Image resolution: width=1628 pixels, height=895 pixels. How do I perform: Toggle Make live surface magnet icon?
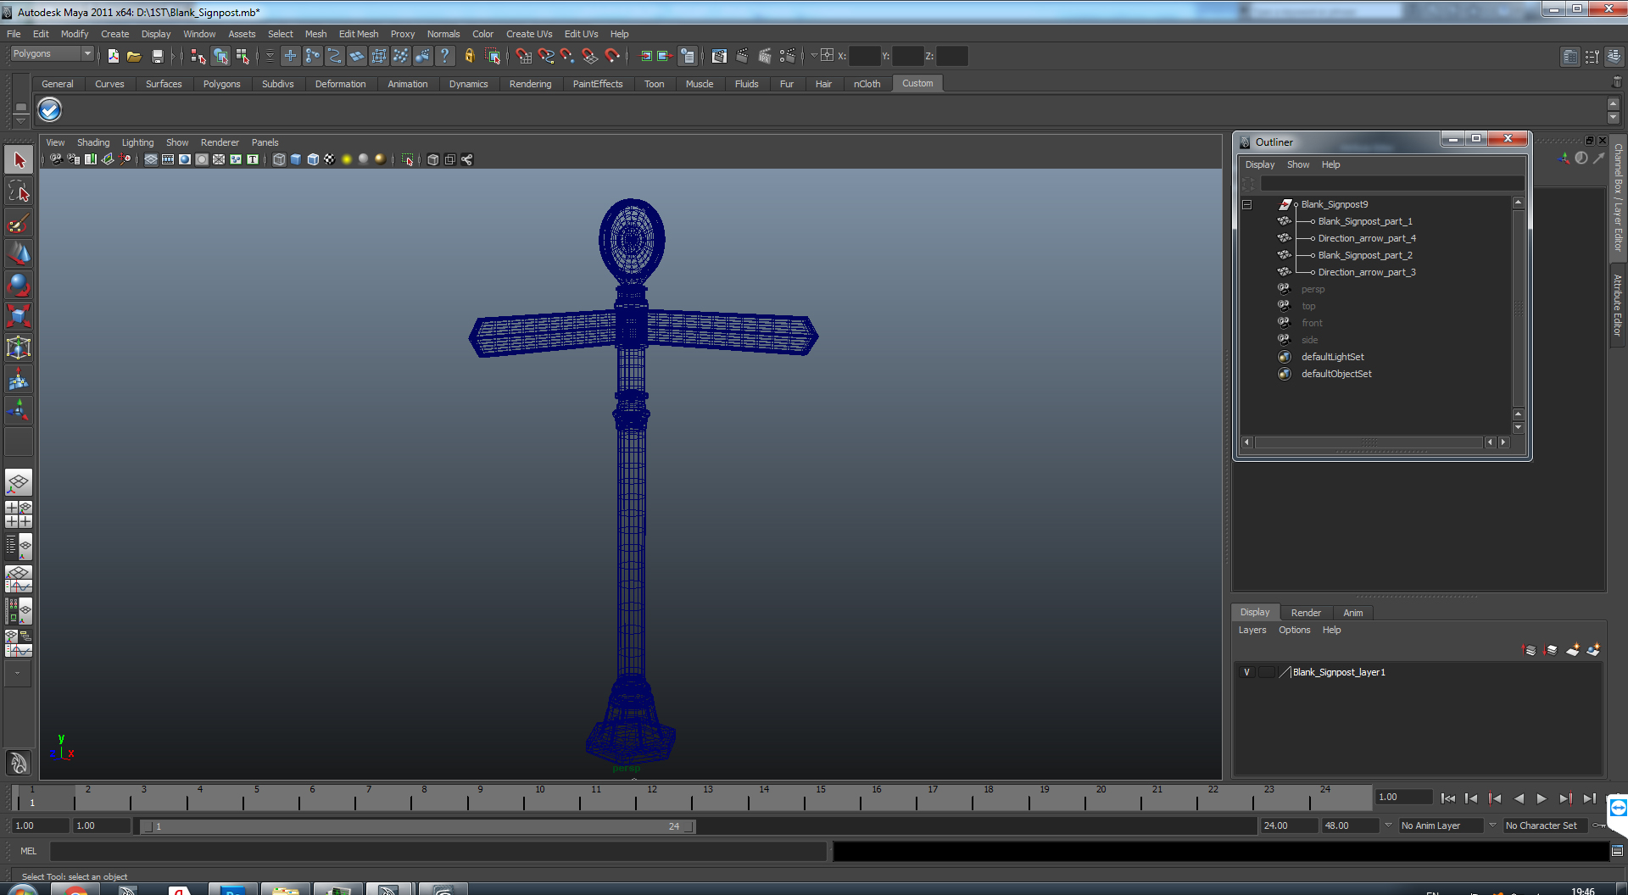pos(612,56)
